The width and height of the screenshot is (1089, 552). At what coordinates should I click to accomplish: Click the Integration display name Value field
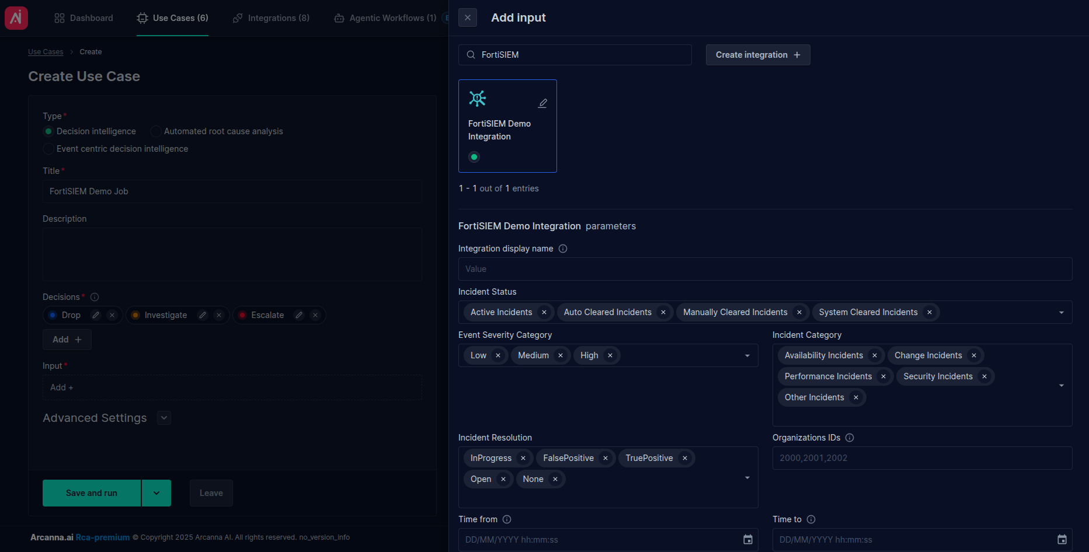click(766, 269)
